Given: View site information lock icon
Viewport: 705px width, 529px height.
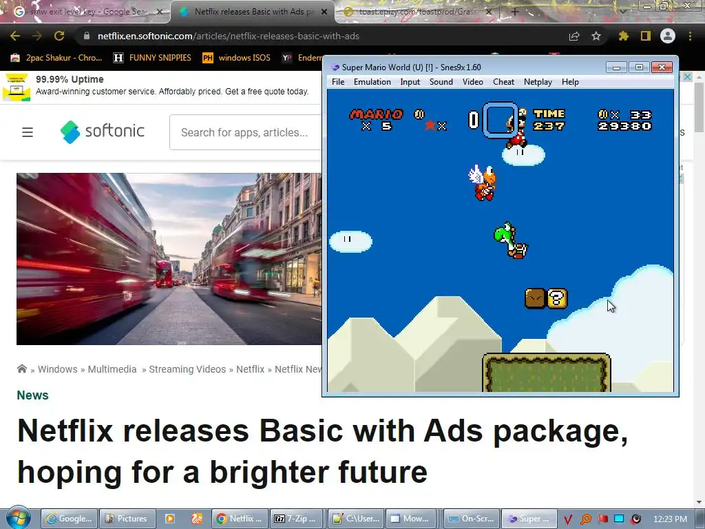Looking at the screenshot, I should click(x=86, y=36).
